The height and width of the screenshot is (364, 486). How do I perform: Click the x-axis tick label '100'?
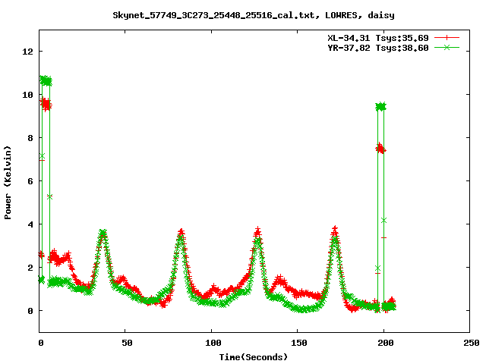213,343
